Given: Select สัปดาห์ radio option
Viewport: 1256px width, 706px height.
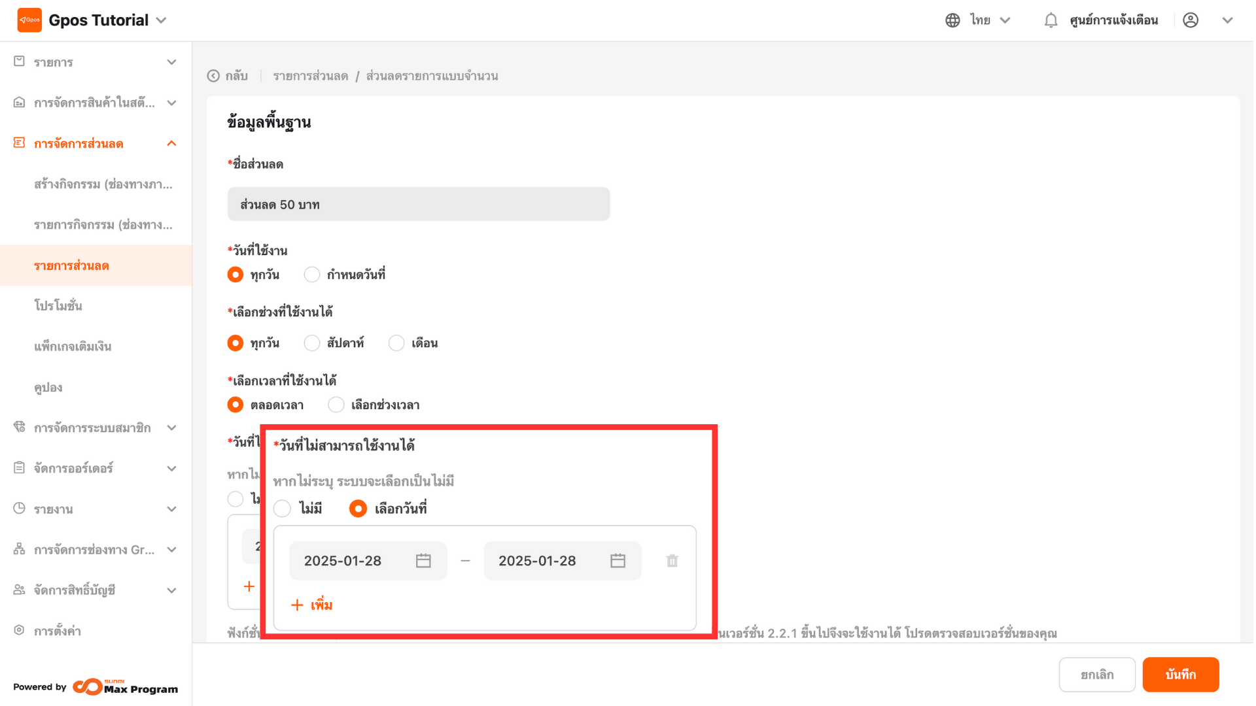Looking at the screenshot, I should (312, 343).
